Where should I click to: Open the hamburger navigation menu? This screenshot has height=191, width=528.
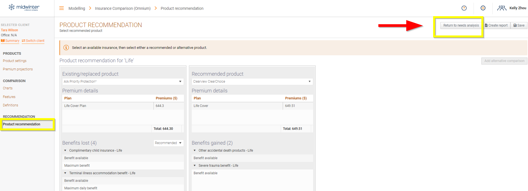[x=62, y=8]
